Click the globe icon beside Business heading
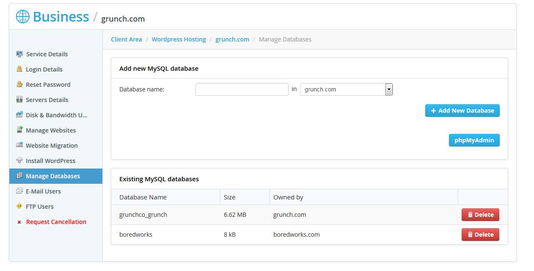 pos(23,17)
